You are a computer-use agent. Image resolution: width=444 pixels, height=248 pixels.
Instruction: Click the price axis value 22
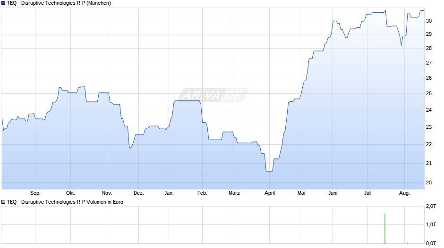[429, 144]
